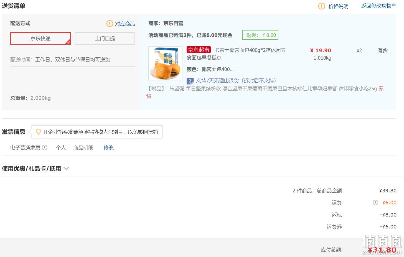
Task: Click the price explanation warning icon
Action: tap(322, 6)
